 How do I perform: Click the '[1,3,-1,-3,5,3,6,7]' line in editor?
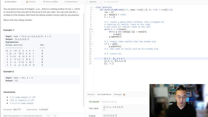[x=115, y=61]
